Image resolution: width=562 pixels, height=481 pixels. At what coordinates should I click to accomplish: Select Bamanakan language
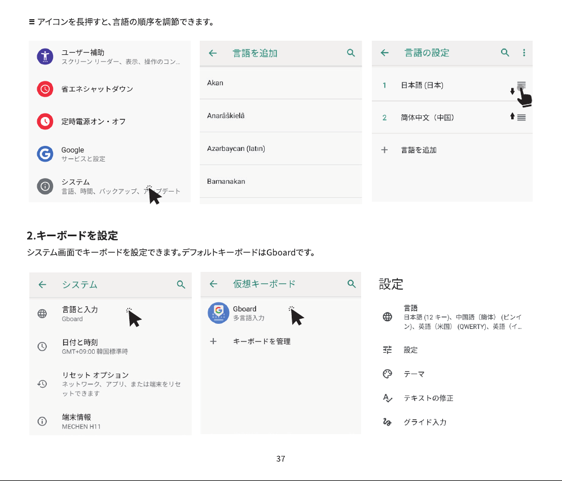[280, 181]
